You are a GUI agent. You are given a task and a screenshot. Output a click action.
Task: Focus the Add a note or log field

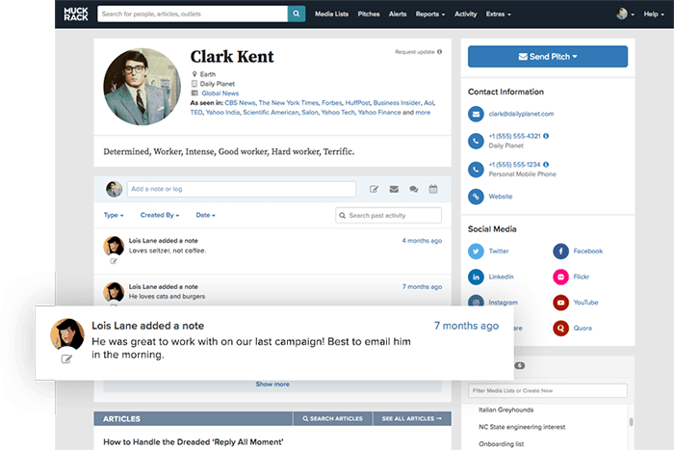[x=242, y=189]
